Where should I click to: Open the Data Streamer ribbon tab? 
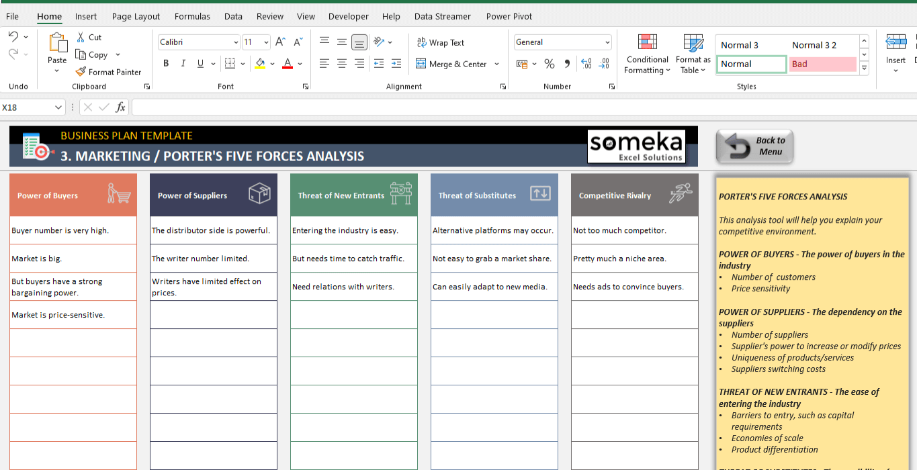[442, 16]
